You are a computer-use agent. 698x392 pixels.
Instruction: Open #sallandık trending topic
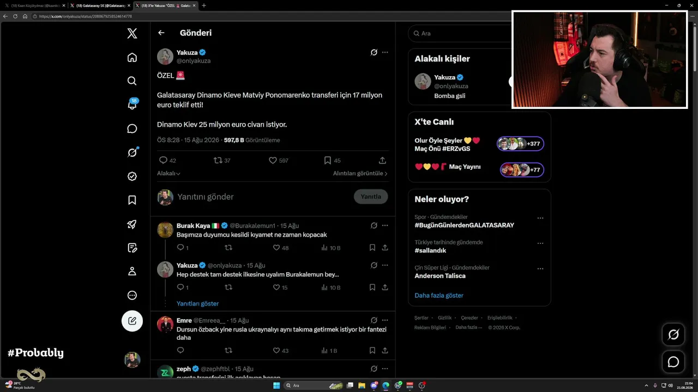pos(430,250)
